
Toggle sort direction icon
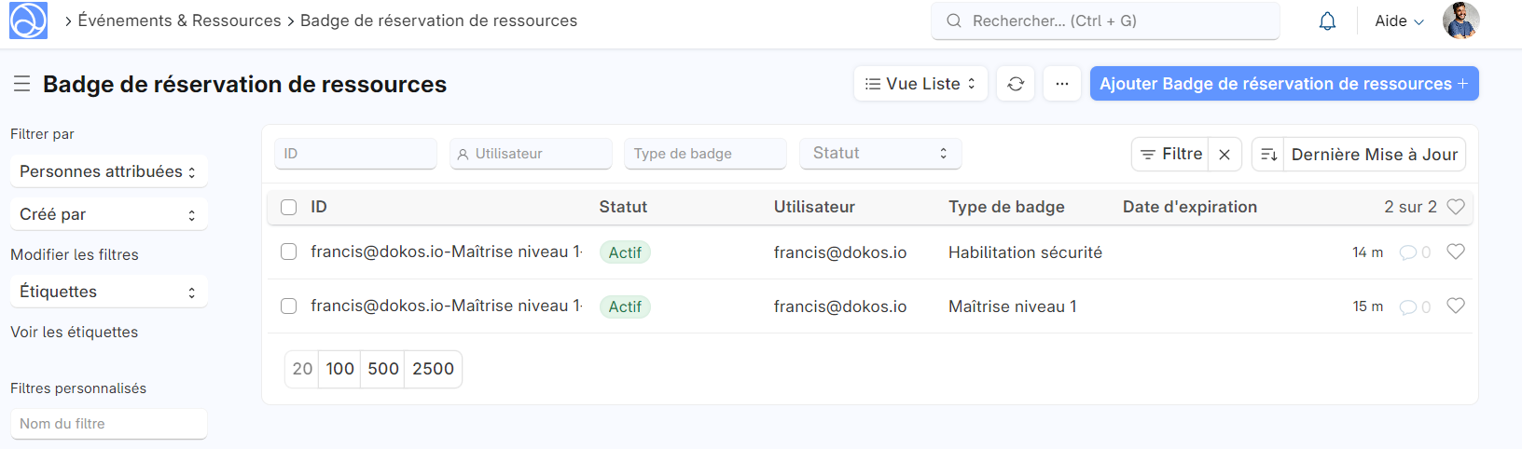(1268, 155)
